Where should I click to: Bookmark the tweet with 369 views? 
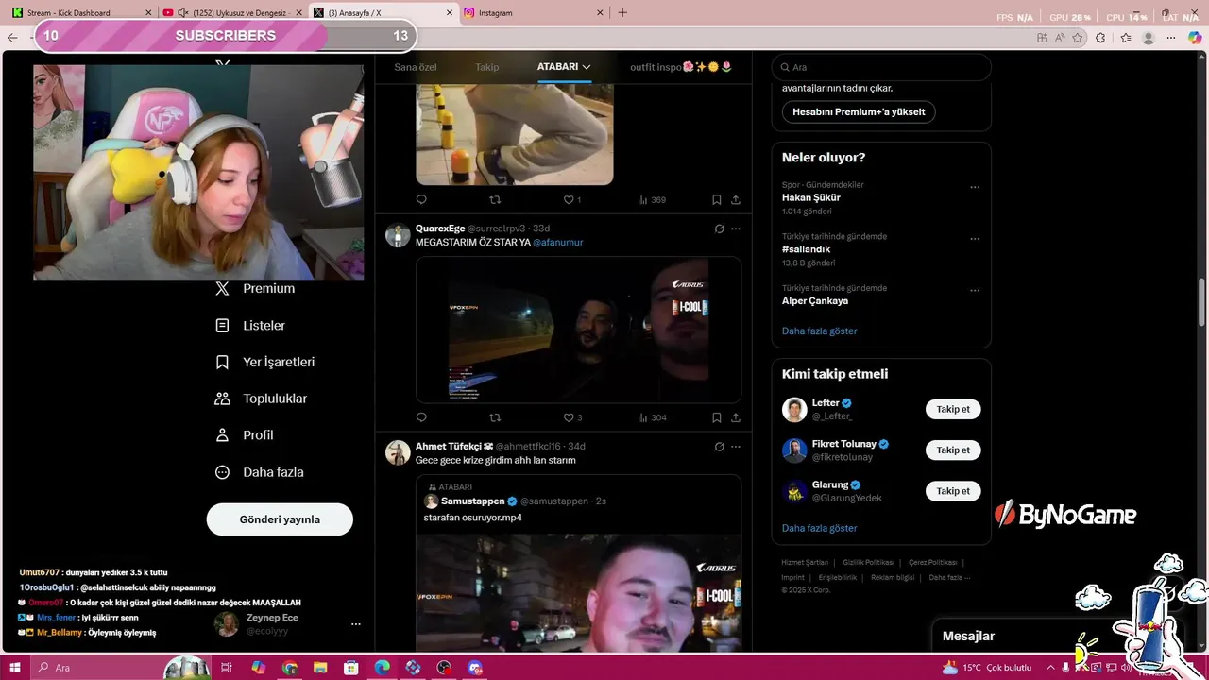click(717, 200)
